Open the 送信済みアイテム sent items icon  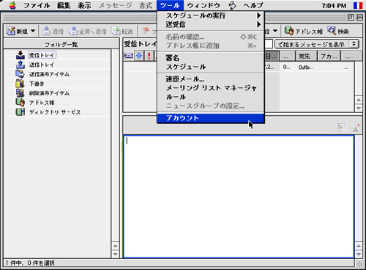click(20, 74)
